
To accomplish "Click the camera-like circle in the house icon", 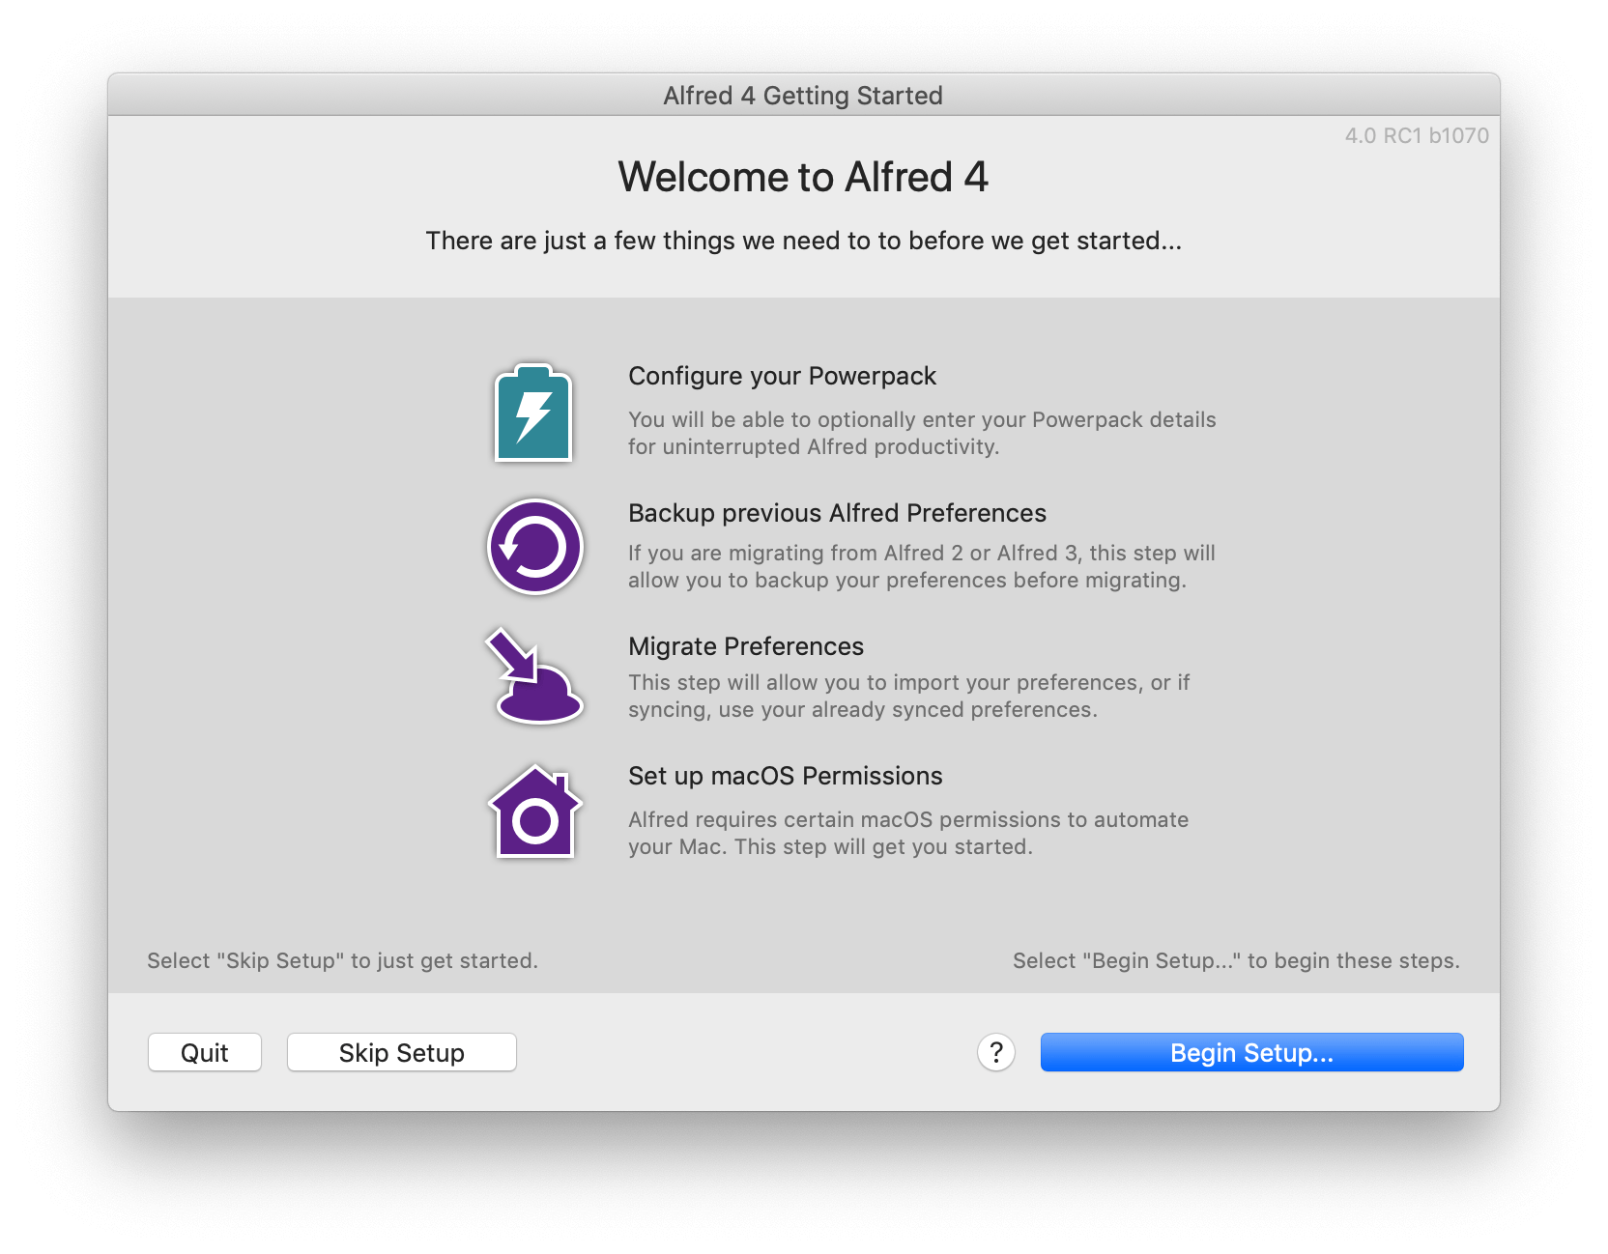I will 534,821.
